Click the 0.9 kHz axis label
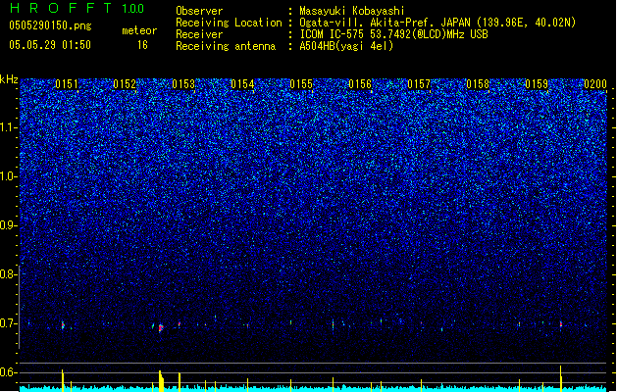Screen dimensions: 617x392 (9, 225)
